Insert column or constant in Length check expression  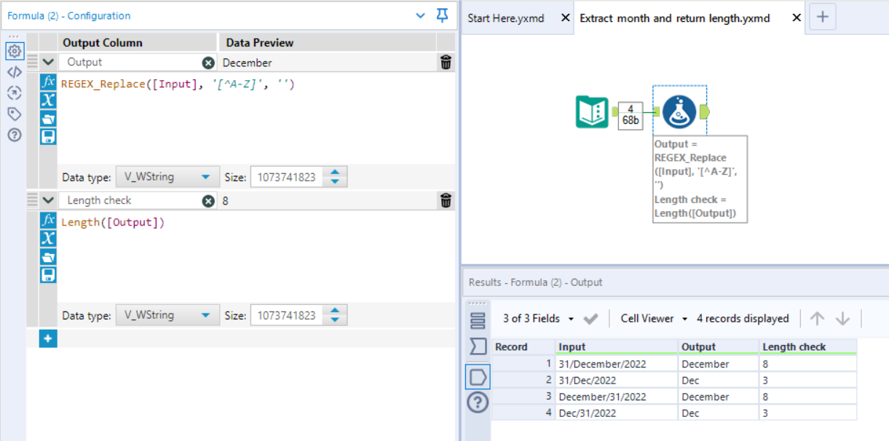tap(48, 238)
